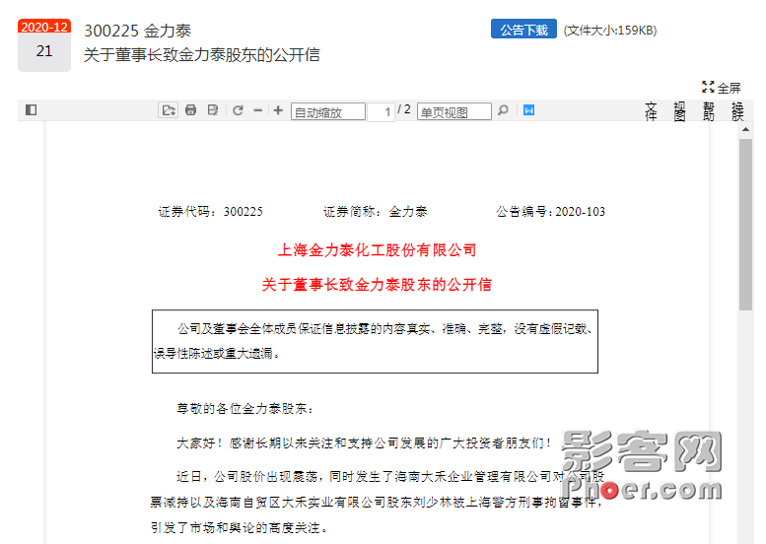Click the 公告下载 download button
The width and height of the screenshot is (766, 544).
pos(523,30)
